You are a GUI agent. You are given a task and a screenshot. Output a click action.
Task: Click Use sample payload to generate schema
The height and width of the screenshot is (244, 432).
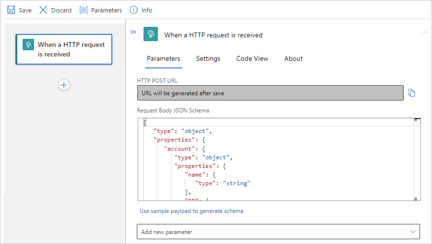(192, 211)
